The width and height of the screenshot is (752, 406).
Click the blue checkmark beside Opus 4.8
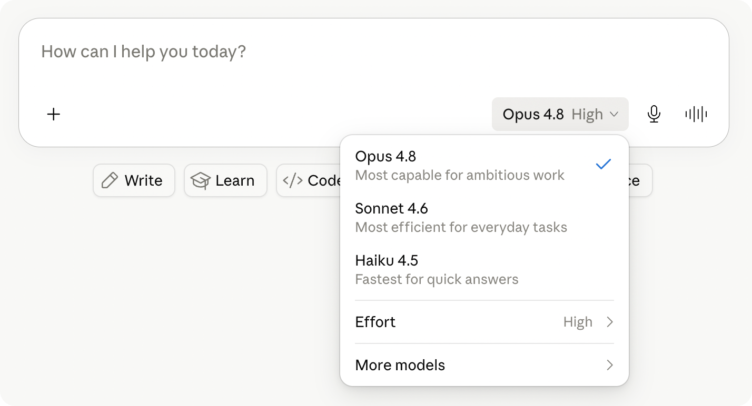pos(603,165)
